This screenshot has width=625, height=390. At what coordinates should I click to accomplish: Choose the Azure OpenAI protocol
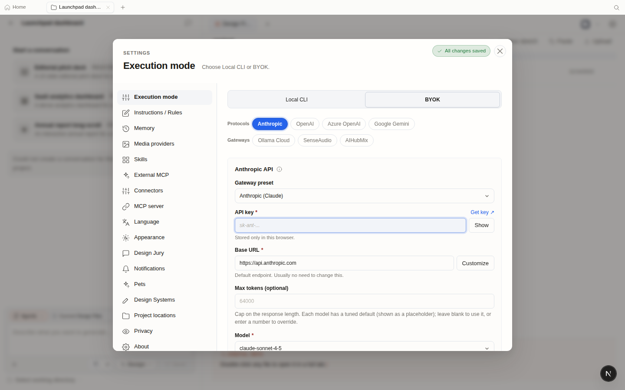(344, 124)
